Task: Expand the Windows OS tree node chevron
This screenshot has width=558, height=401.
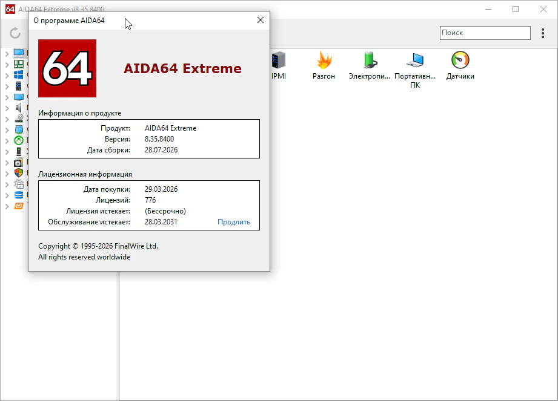Action: (7, 75)
